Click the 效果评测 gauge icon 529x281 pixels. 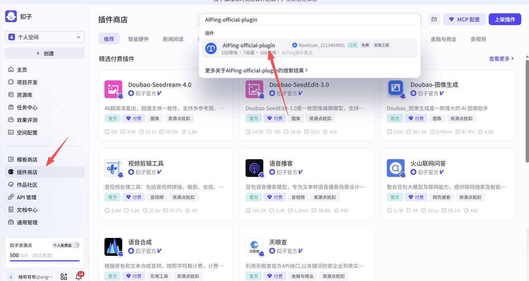point(11,120)
